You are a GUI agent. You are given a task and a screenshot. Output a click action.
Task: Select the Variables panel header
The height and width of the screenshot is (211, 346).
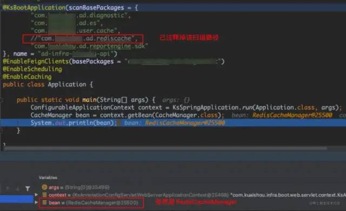[48, 178]
